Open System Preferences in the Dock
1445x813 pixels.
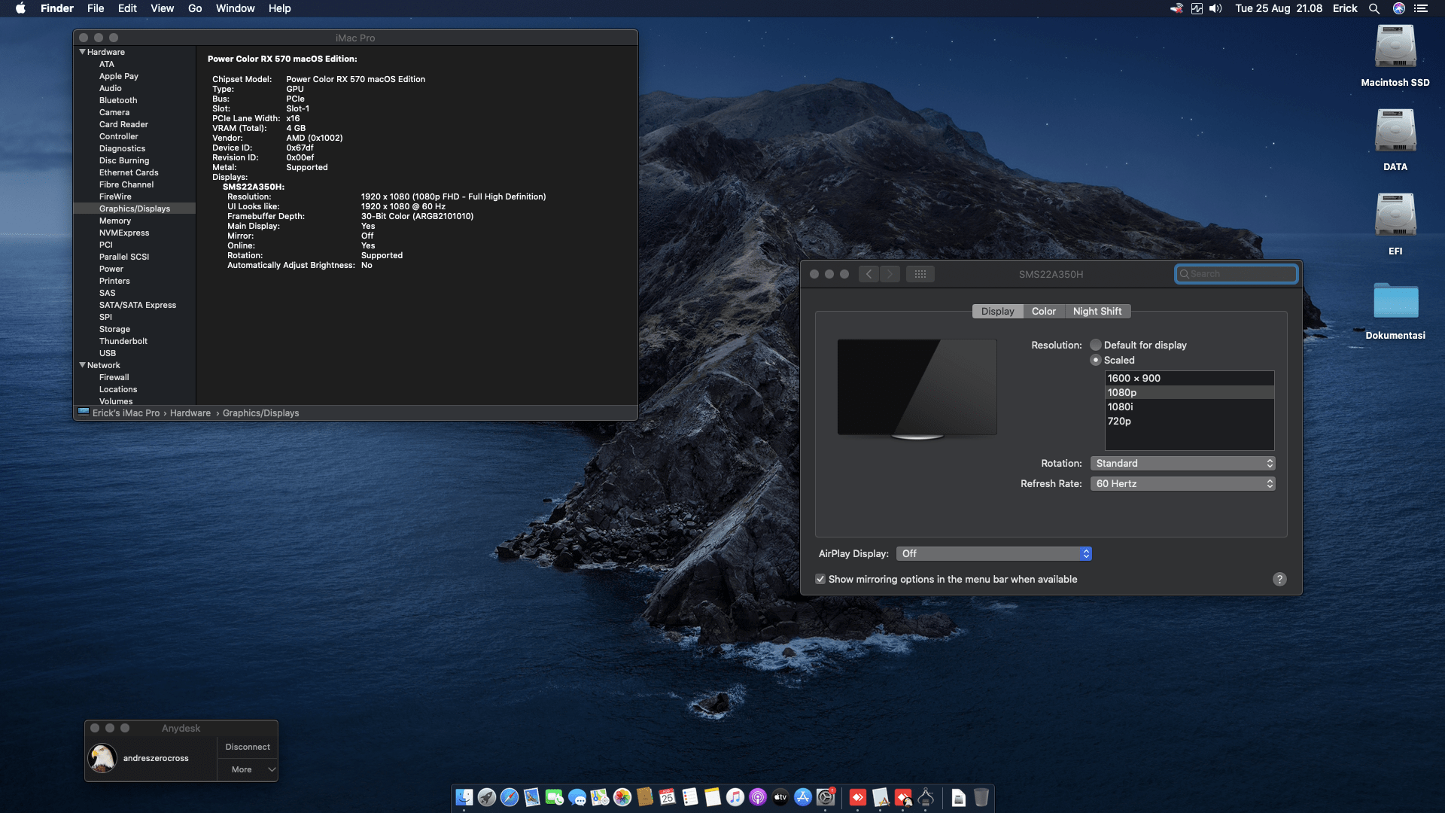[x=826, y=797]
